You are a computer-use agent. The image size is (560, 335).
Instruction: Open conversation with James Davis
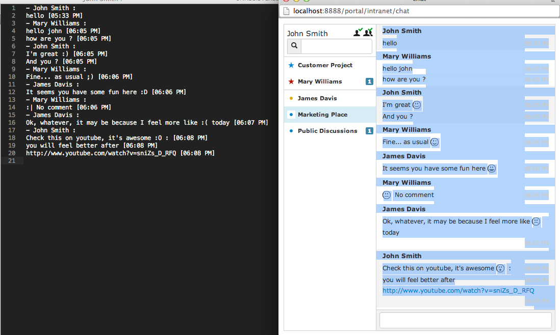coord(317,98)
